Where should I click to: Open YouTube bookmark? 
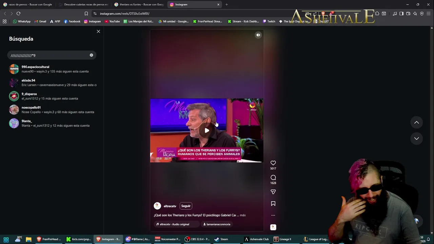pos(112,21)
